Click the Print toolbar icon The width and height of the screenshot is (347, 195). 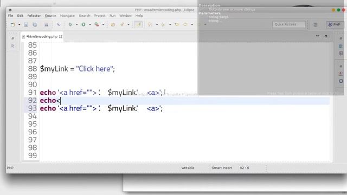[x=46, y=24]
